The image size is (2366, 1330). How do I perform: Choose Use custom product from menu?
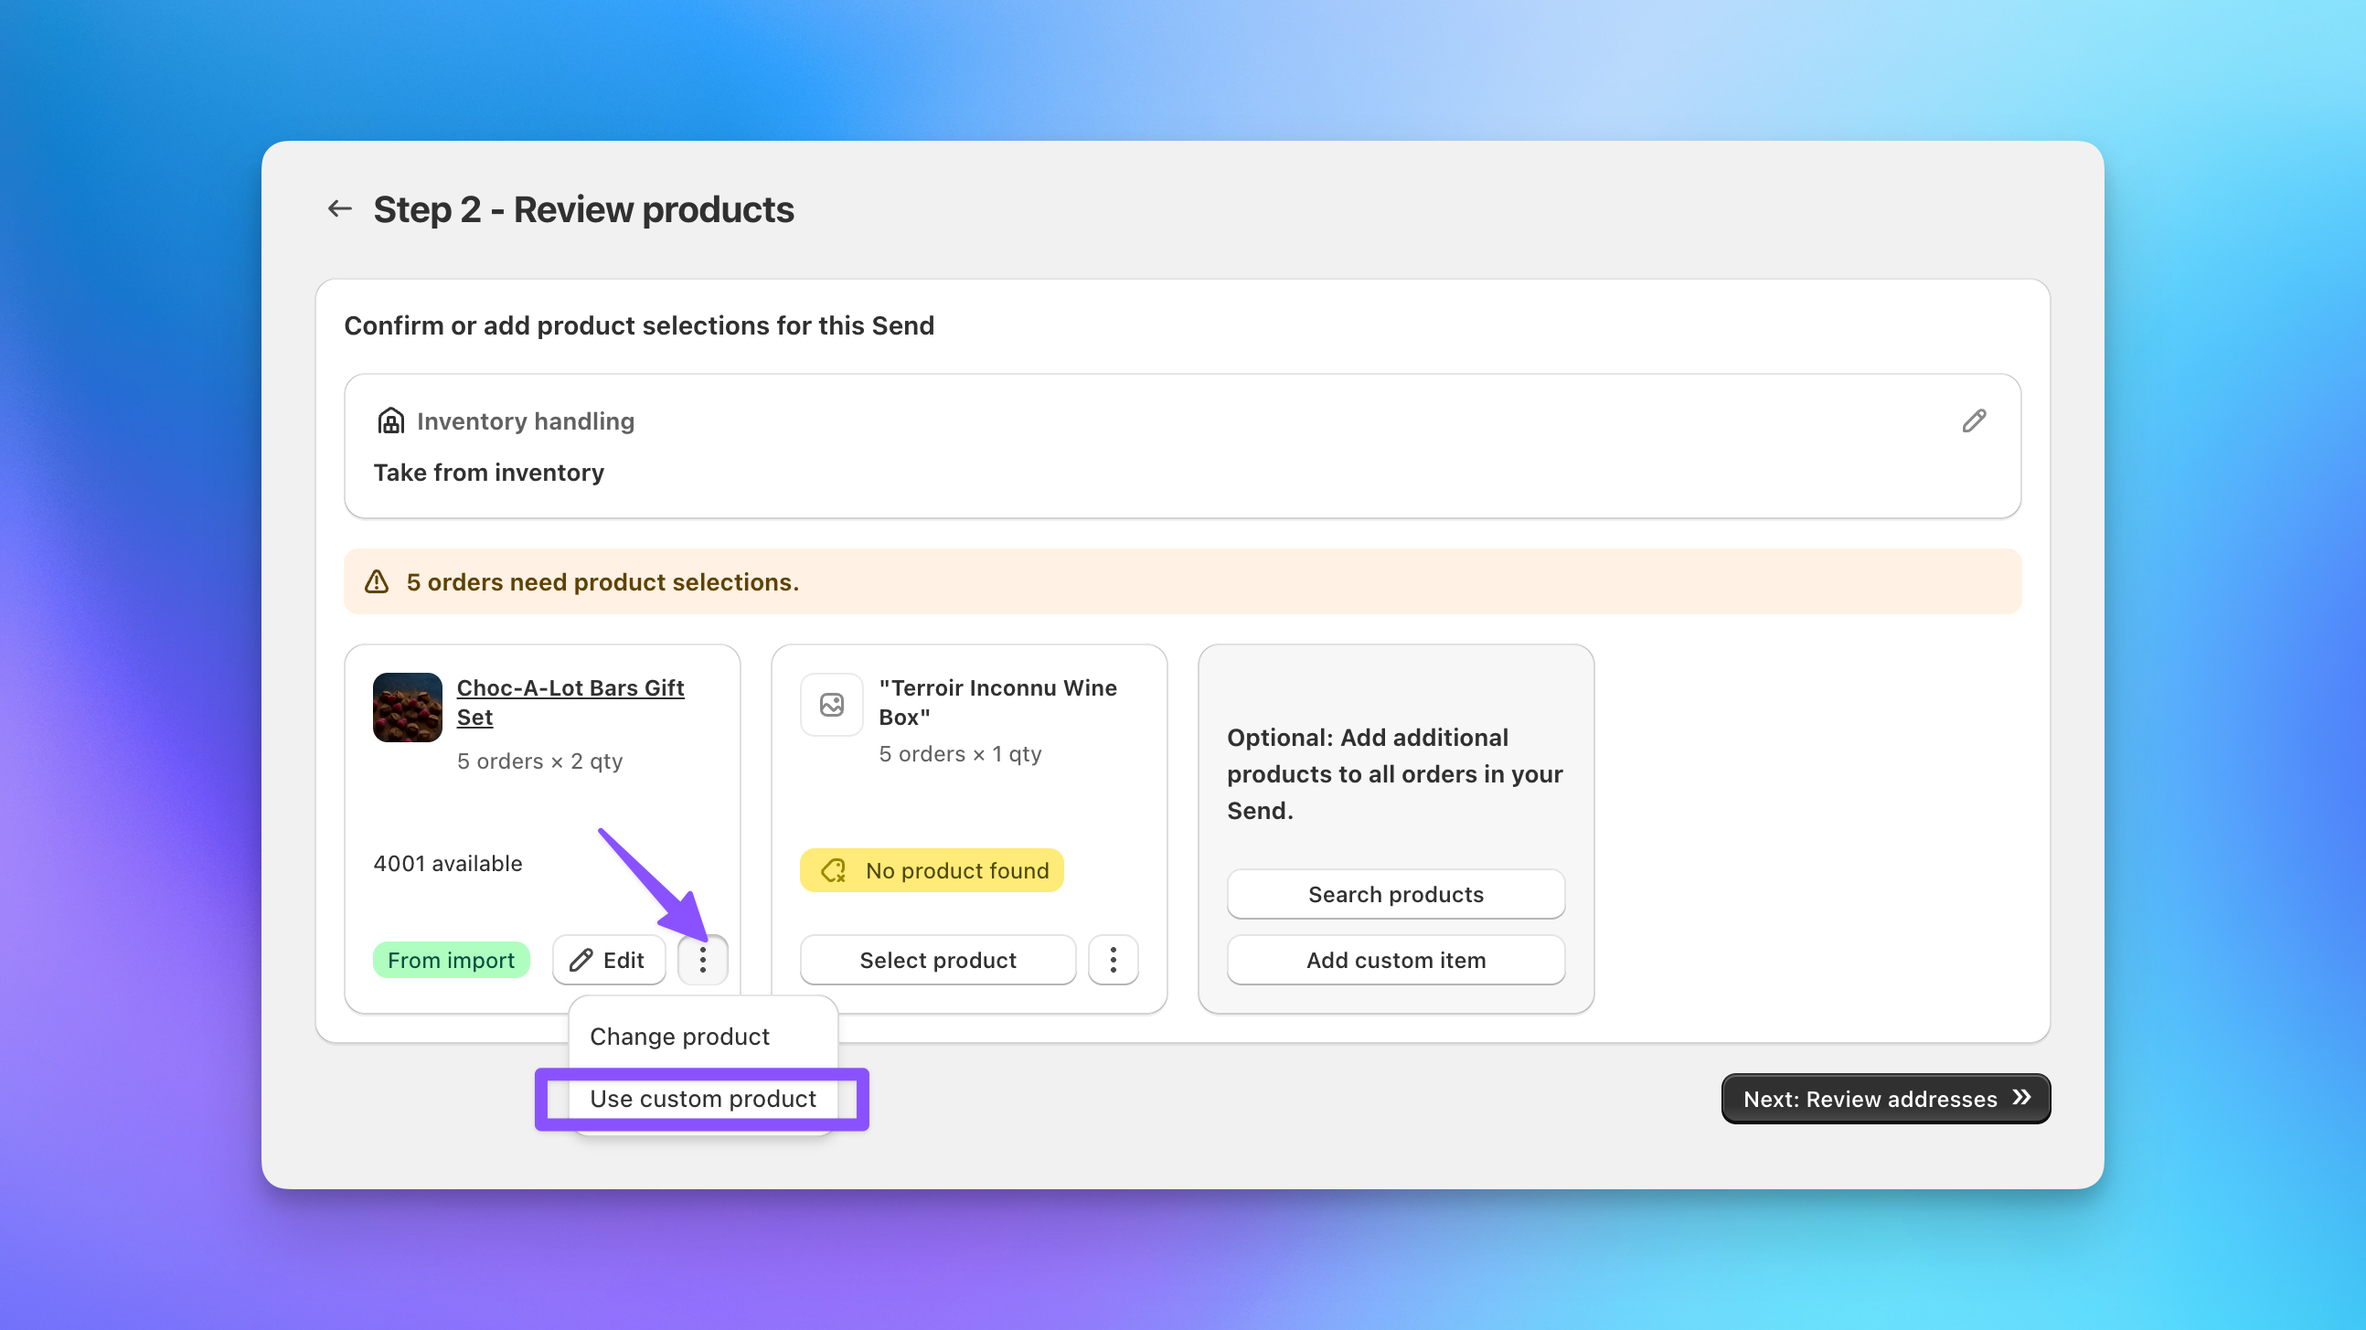pos(703,1099)
